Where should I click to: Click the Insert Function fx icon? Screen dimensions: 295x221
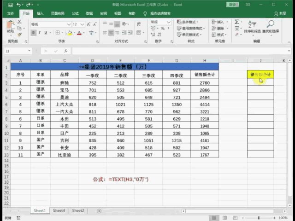[65, 51]
